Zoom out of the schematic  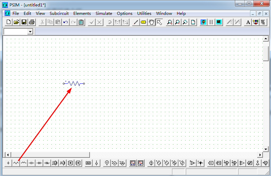tap(177, 22)
